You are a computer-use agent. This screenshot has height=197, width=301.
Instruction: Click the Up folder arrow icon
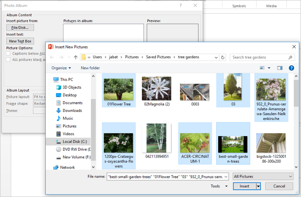point(76,57)
